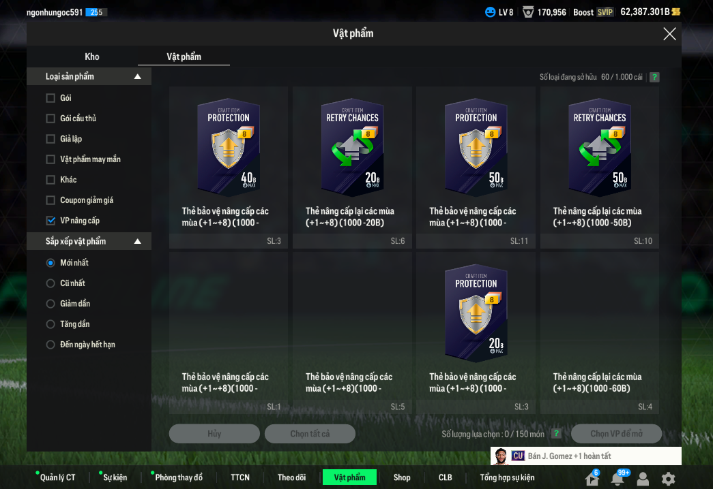Open notifications bell with 99+ badge
Image resolution: width=713 pixels, height=489 pixels.
[618, 478]
